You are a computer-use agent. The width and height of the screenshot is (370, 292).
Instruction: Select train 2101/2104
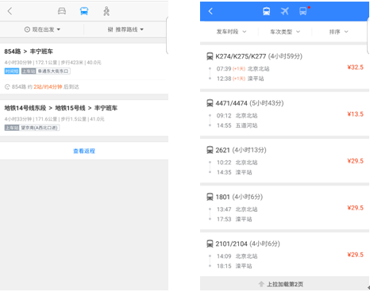click(x=284, y=255)
